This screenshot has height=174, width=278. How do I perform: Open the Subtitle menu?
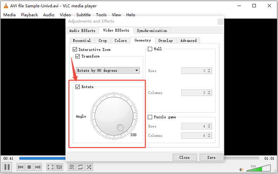[x=83, y=15]
